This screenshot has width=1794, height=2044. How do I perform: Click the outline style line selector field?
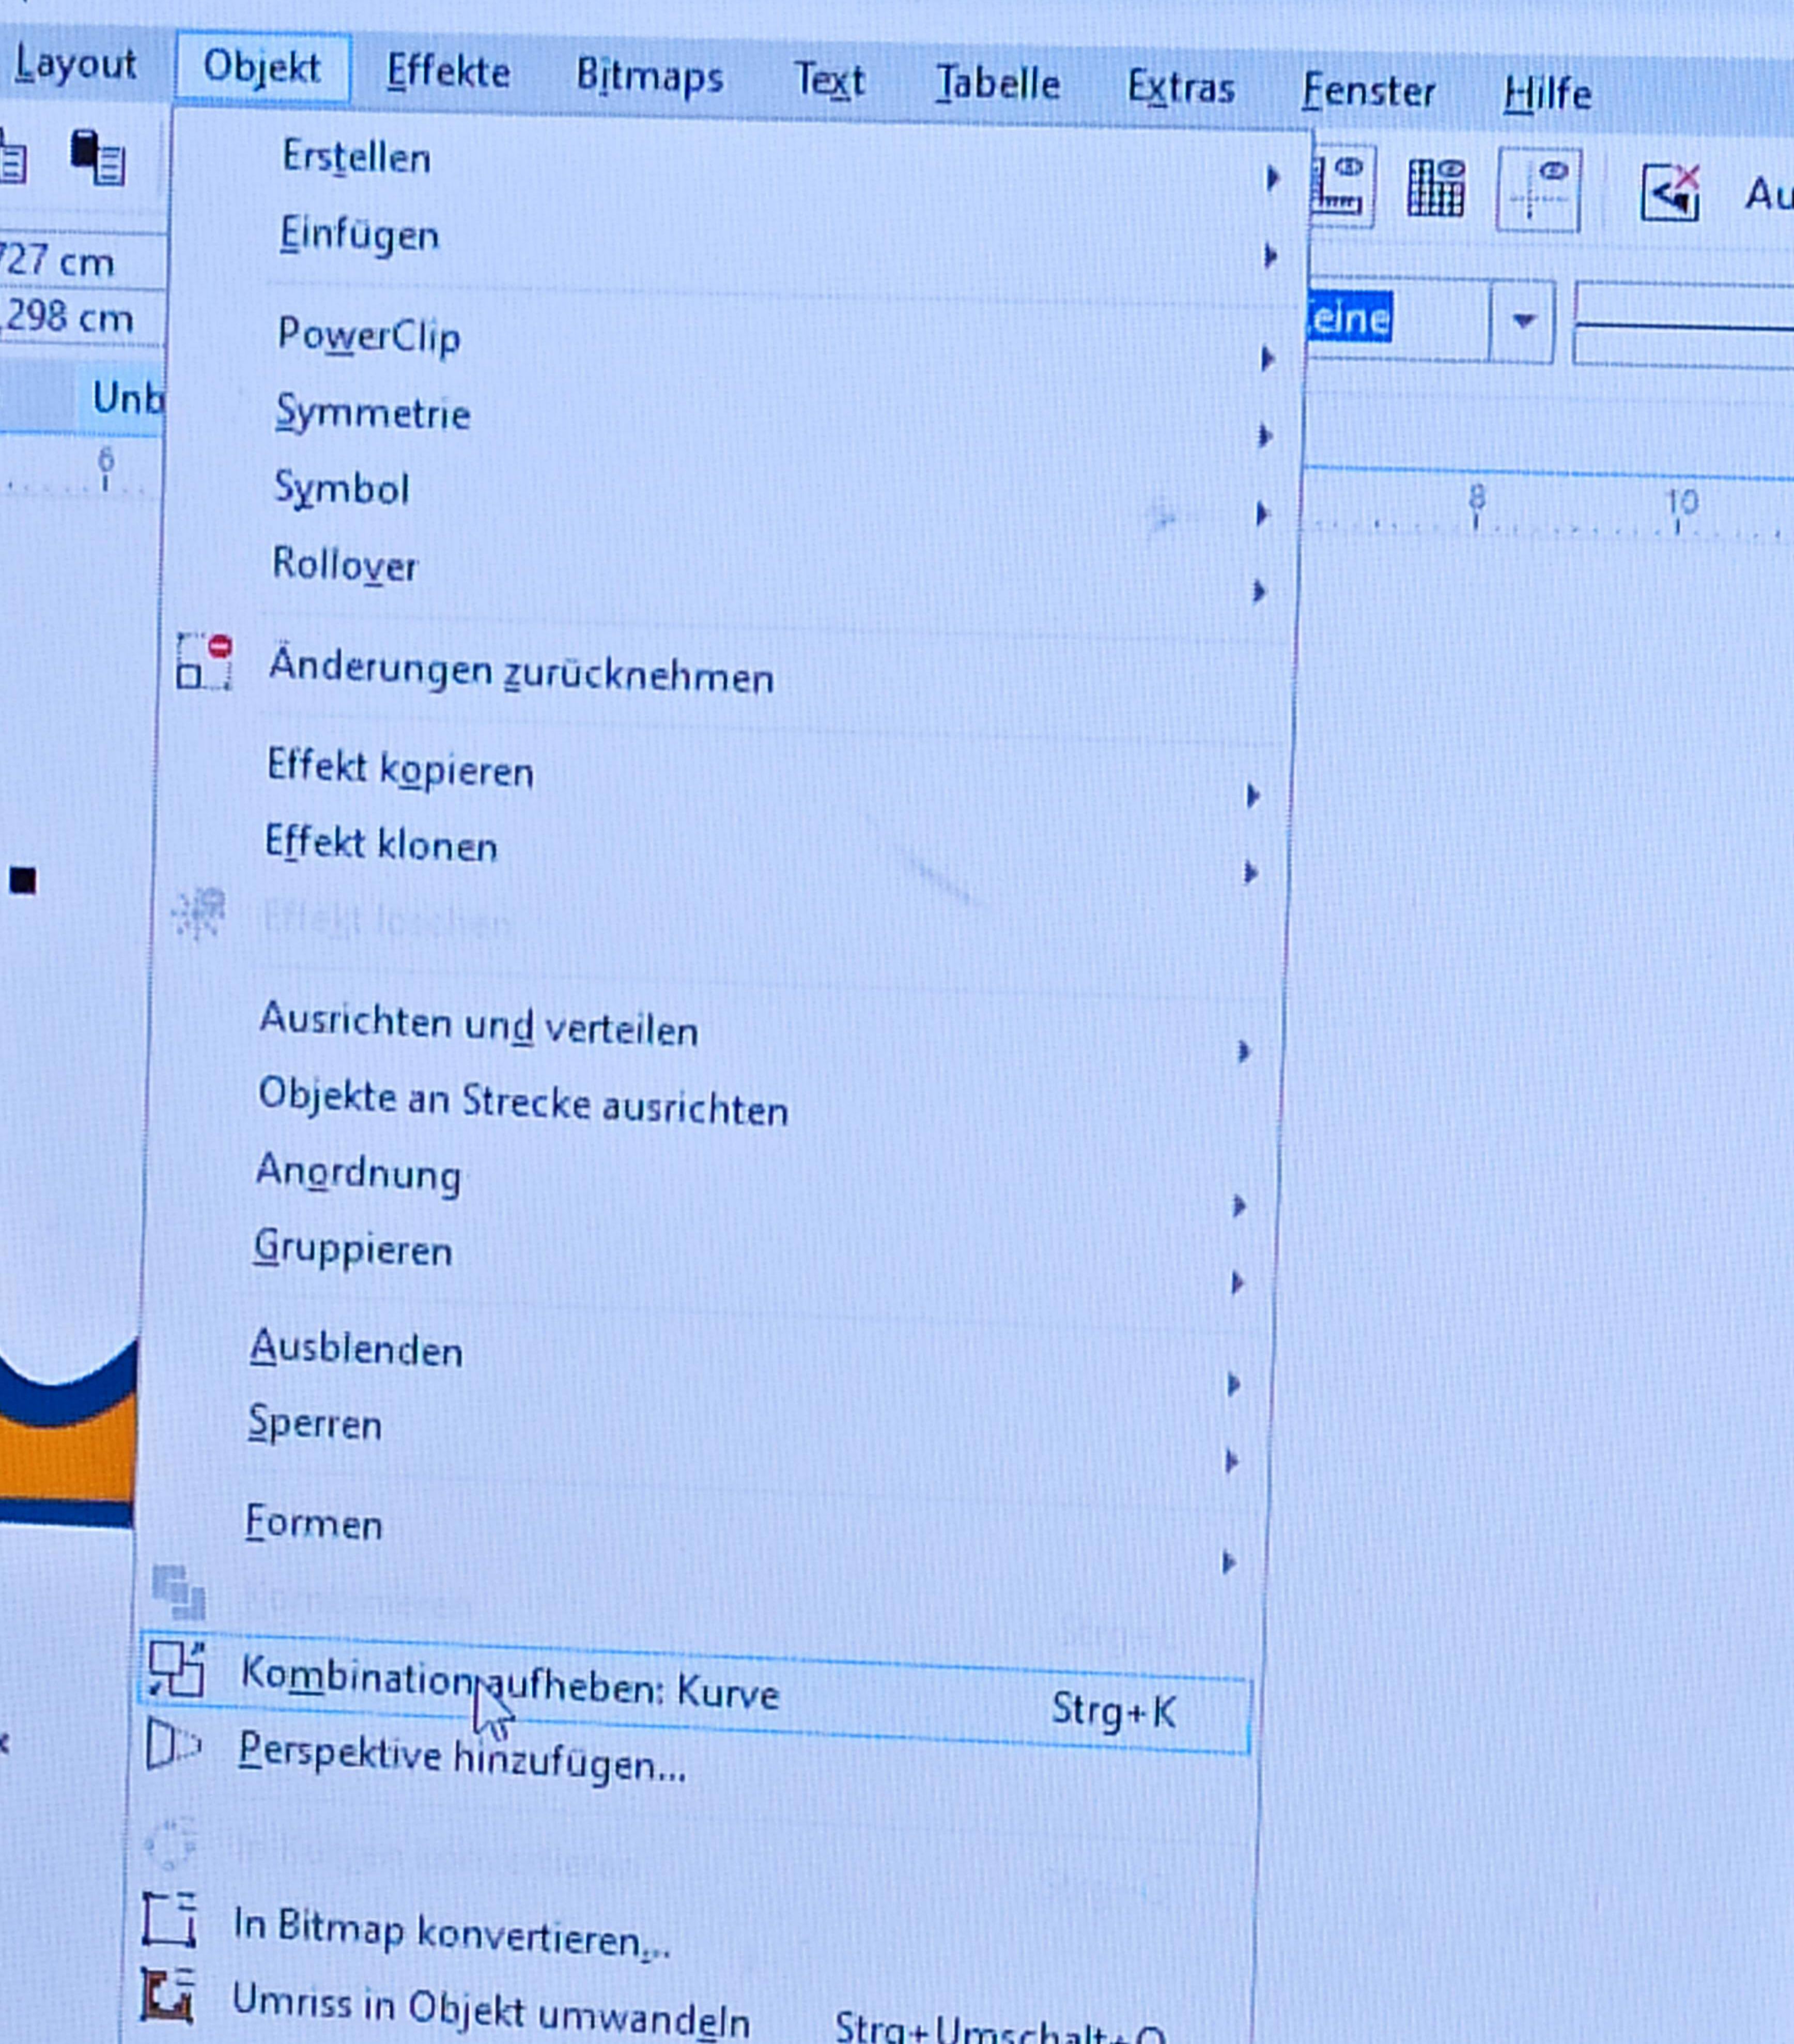[x=1682, y=326]
